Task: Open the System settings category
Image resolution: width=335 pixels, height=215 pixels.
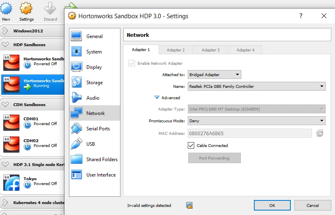Action: coord(94,51)
